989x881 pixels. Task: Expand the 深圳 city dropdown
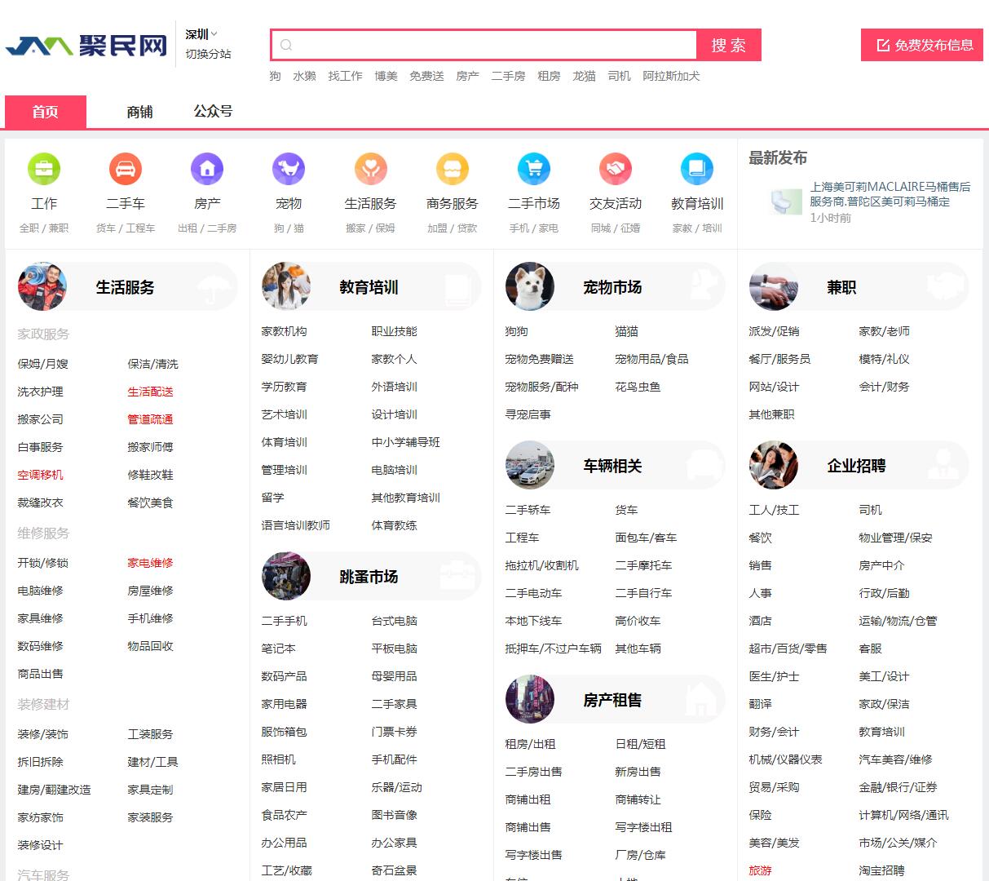(x=201, y=34)
